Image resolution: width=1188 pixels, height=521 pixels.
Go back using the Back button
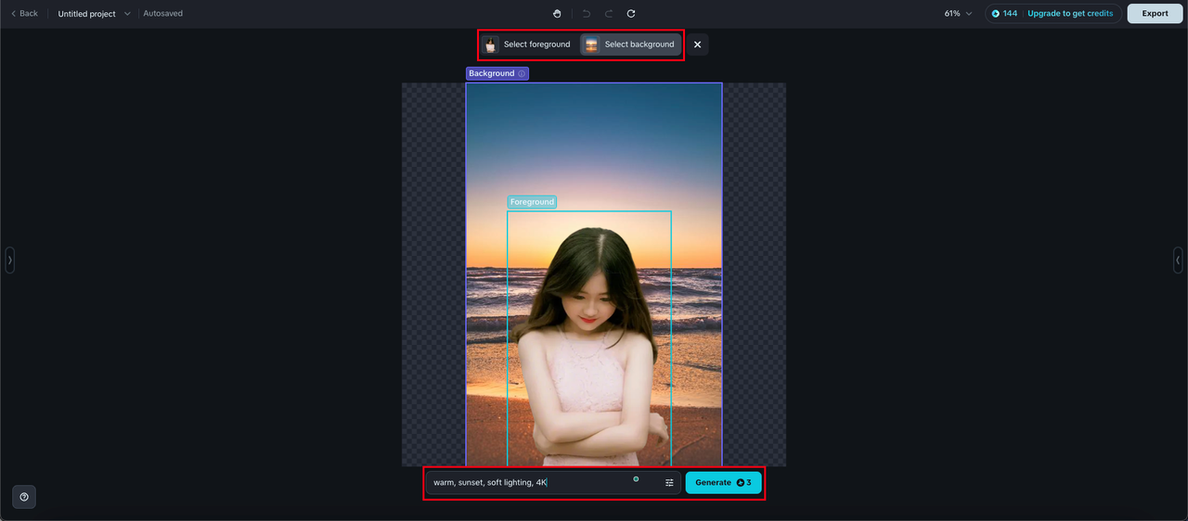24,14
